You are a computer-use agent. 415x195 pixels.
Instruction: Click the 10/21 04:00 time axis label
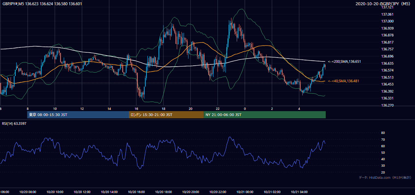(x=299, y=192)
